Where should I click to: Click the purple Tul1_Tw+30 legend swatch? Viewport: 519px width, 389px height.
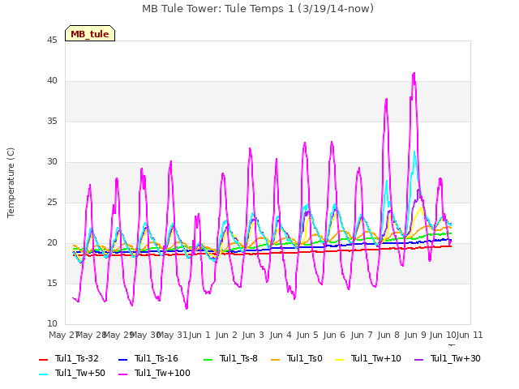(x=419, y=359)
